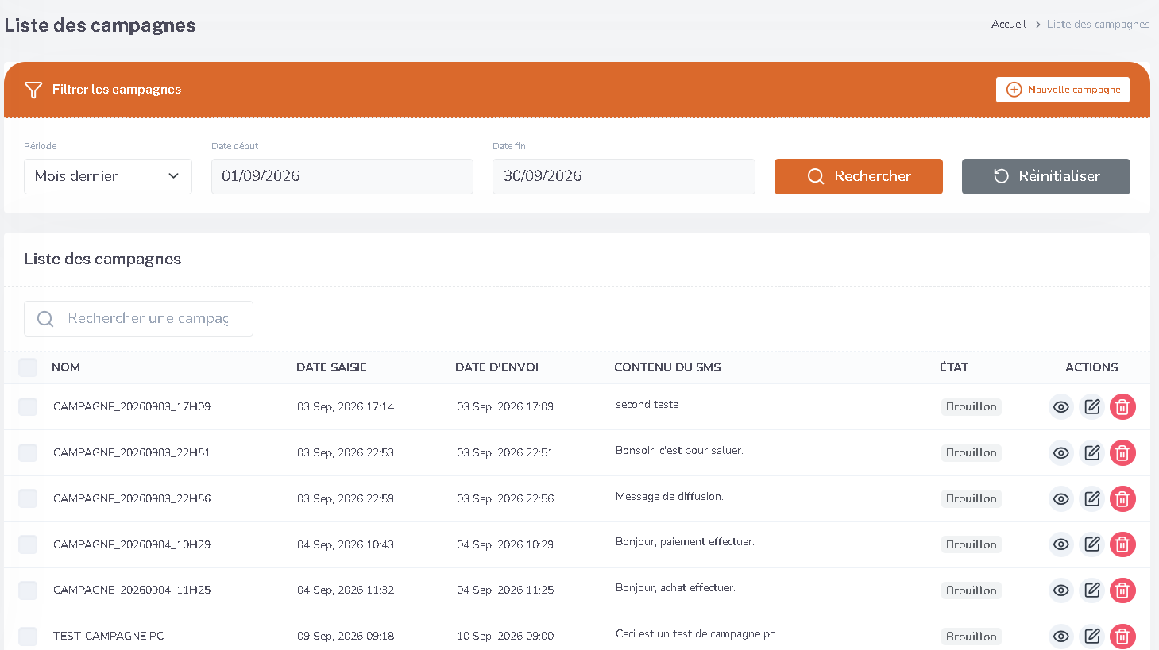View campaign CAMPAGNE_20260904_10H29 details

[x=1061, y=544]
